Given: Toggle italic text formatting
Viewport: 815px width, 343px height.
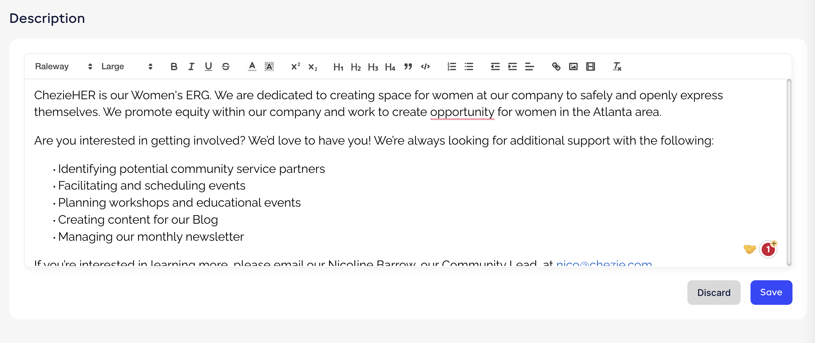Looking at the screenshot, I should click(x=191, y=66).
